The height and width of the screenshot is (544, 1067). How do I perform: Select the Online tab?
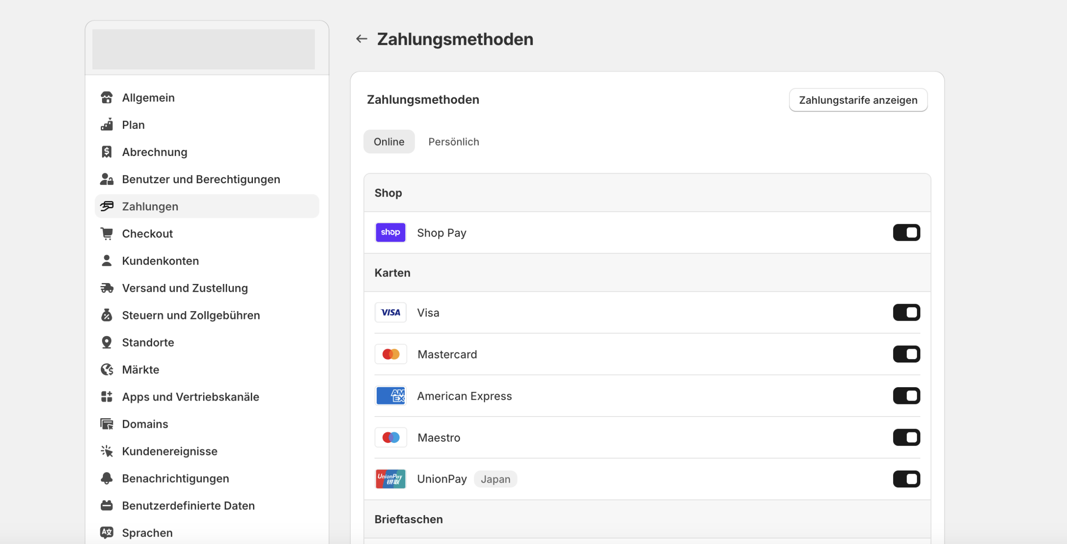[x=389, y=142]
